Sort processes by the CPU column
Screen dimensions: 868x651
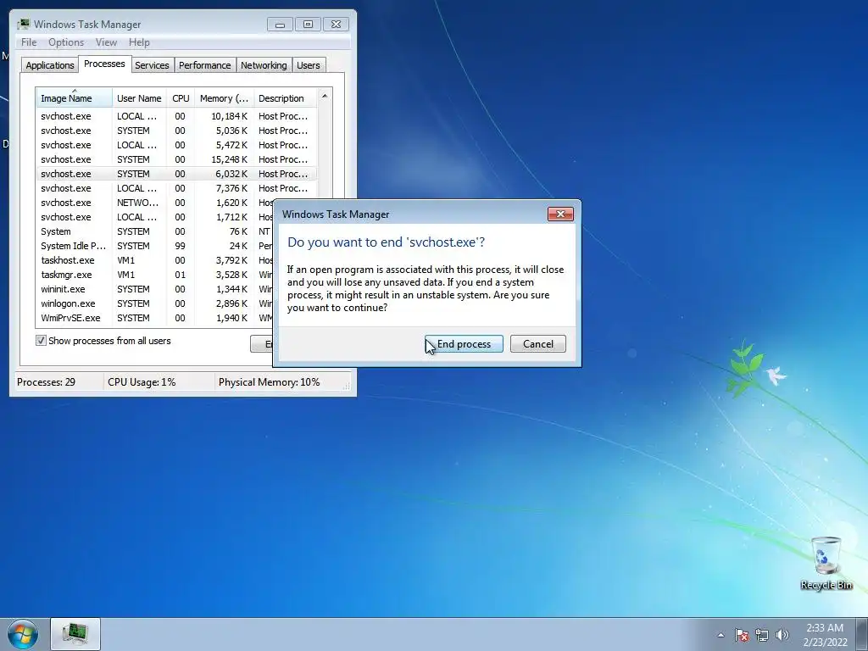tap(181, 98)
